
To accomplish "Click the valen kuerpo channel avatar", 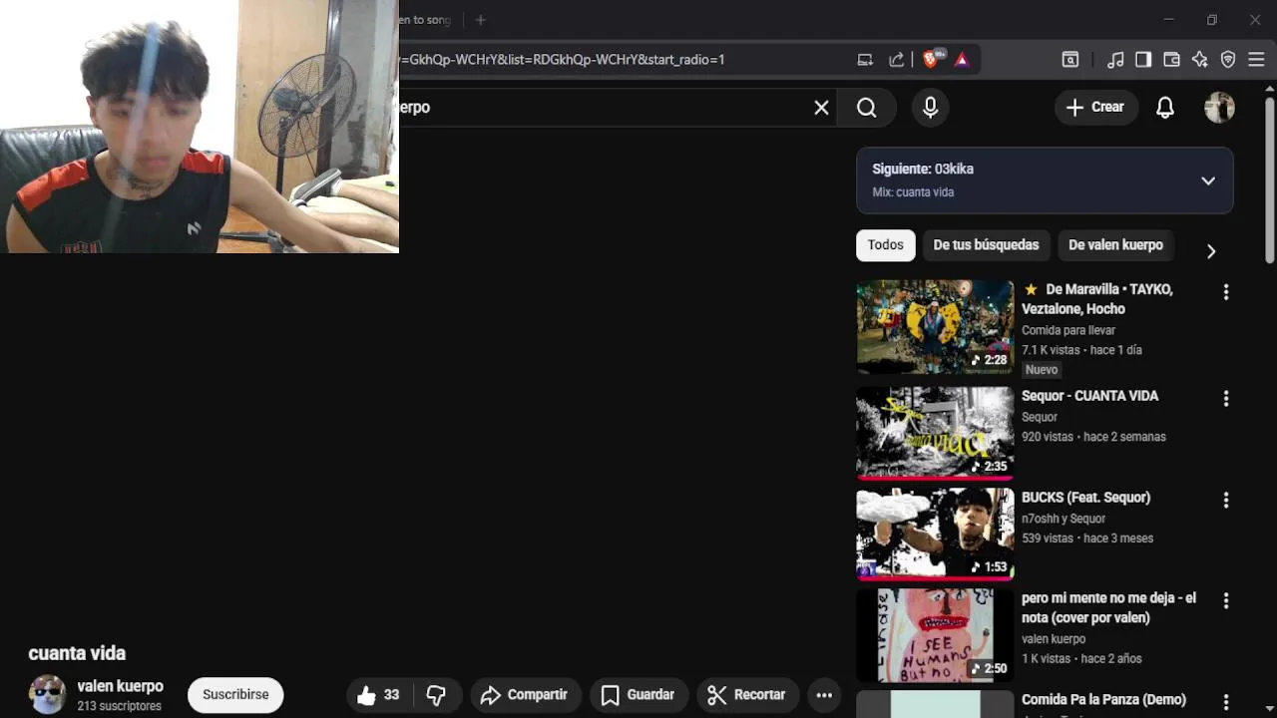I will click(47, 694).
